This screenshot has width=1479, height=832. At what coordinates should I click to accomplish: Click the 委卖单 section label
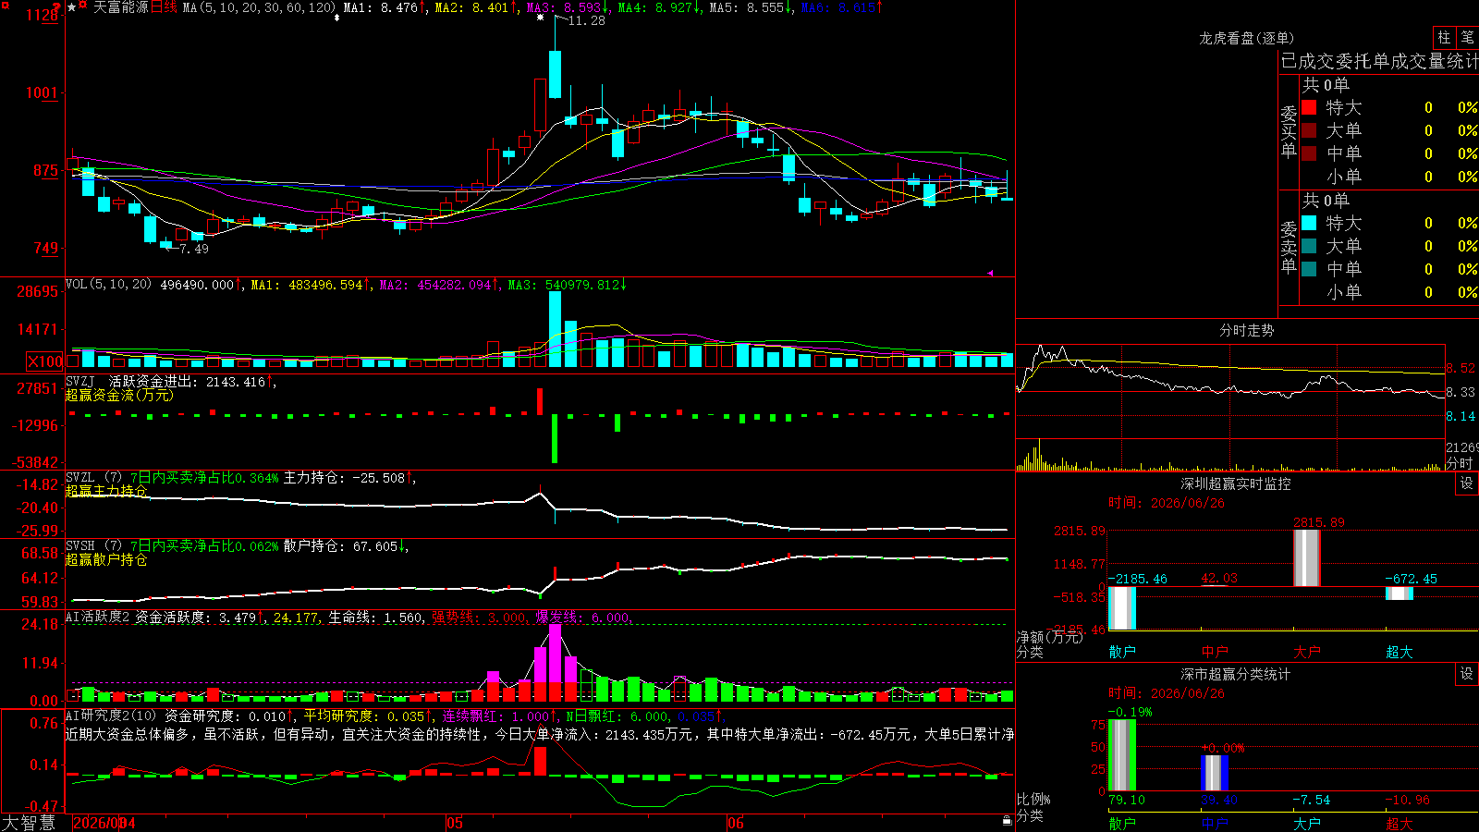coord(1289,247)
